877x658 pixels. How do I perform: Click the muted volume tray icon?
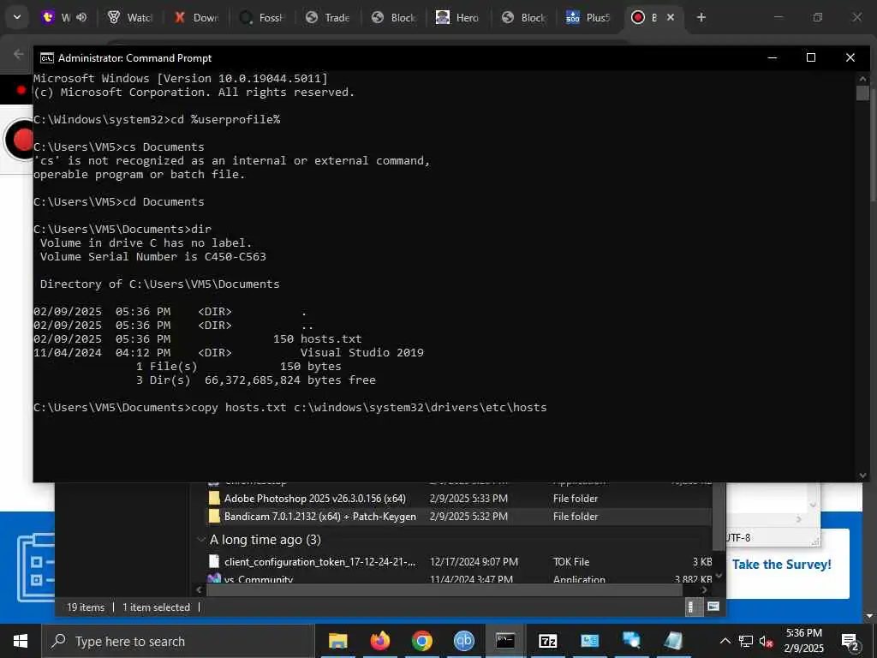point(767,641)
